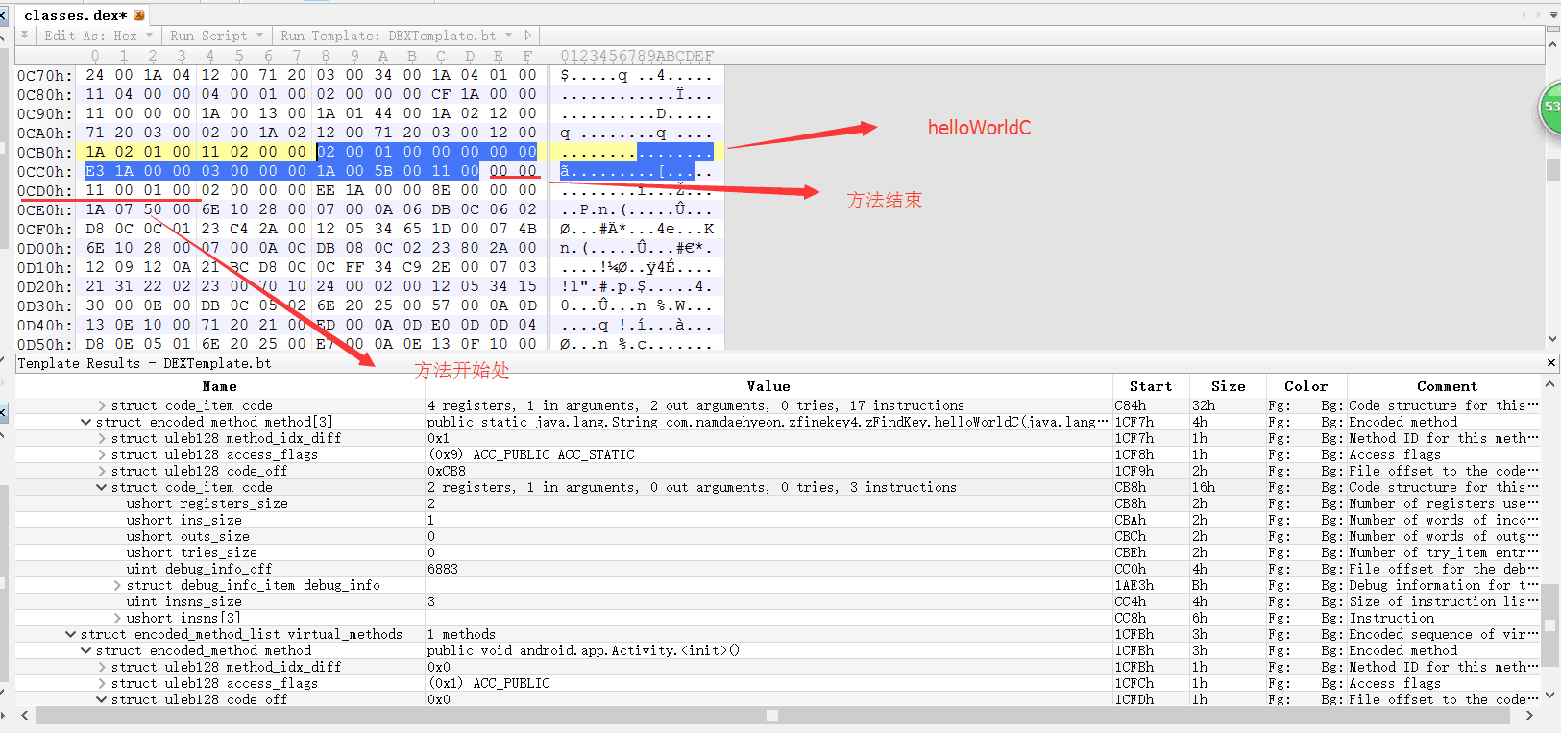Screen dimensions: 1561x733
Task: Click the hex address label 0C70h:
Action: 44,75
